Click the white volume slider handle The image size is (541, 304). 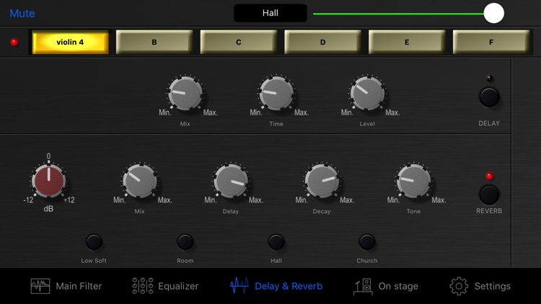coord(493,13)
